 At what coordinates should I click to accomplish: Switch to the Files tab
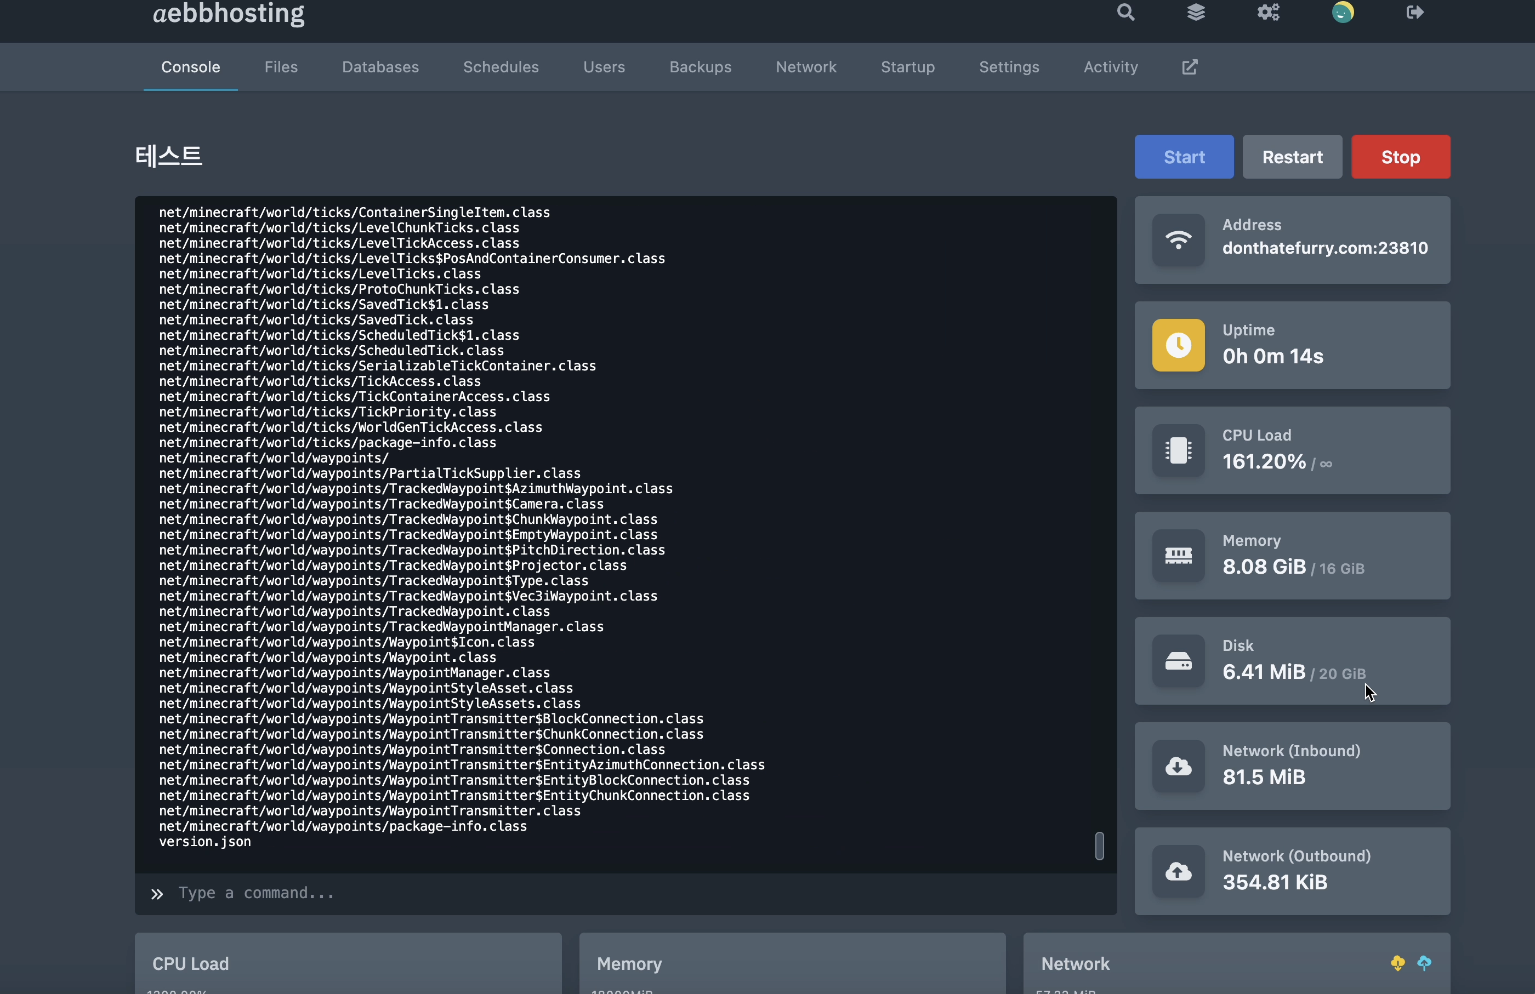(281, 67)
